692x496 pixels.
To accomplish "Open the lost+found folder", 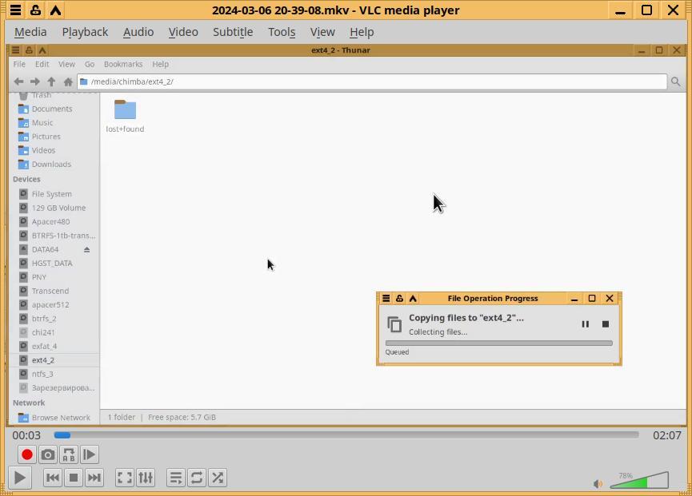I will (x=125, y=116).
